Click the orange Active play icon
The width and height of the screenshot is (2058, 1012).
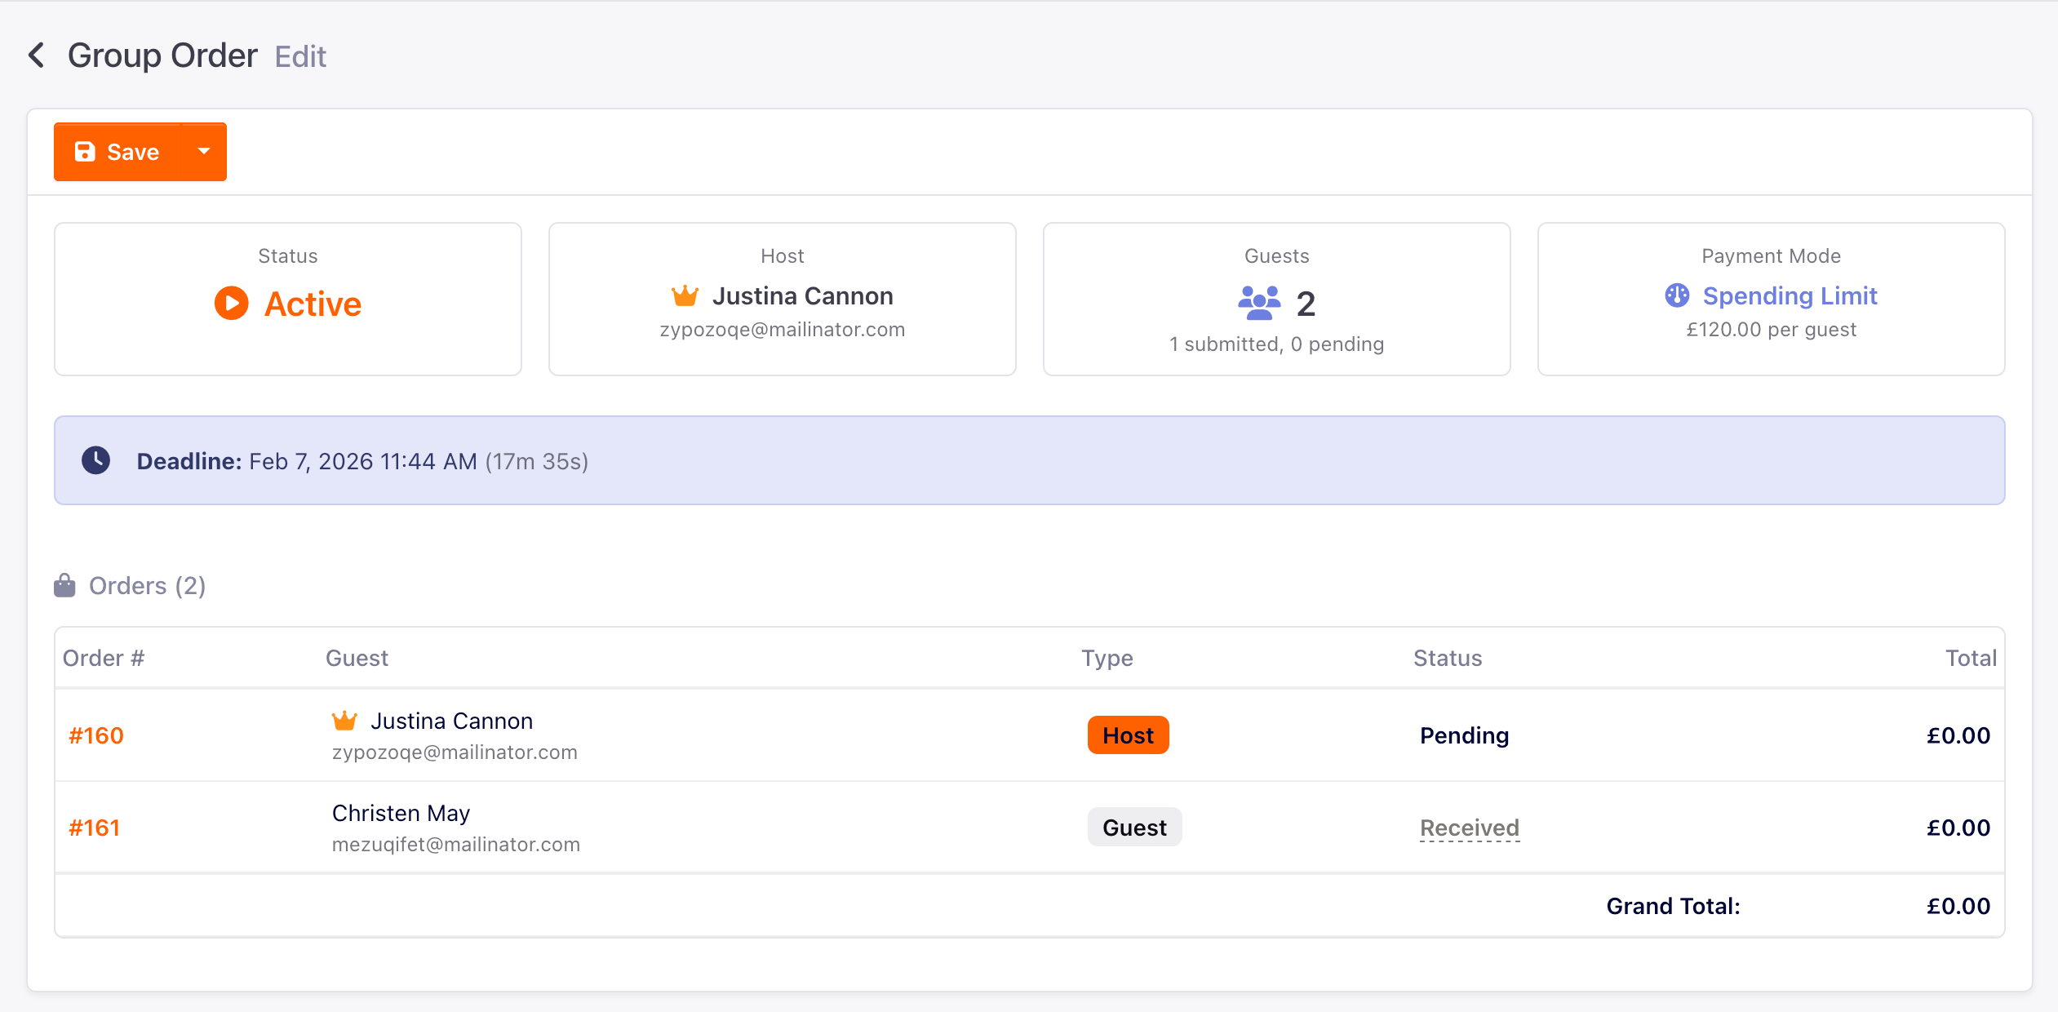click(232, 304)
